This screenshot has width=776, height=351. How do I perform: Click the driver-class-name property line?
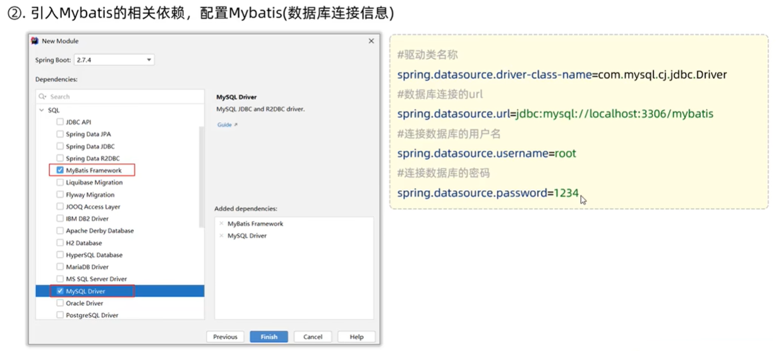(562, 75)
